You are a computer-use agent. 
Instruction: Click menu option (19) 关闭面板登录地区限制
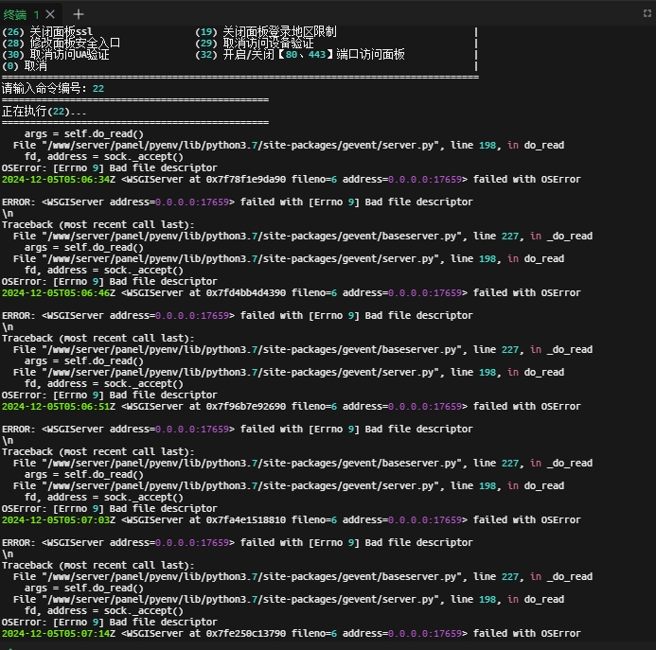[x=266, y=32]
